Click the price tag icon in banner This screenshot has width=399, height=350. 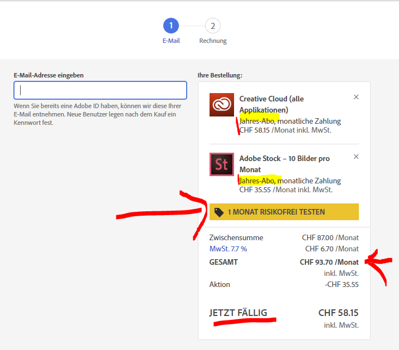219,212
